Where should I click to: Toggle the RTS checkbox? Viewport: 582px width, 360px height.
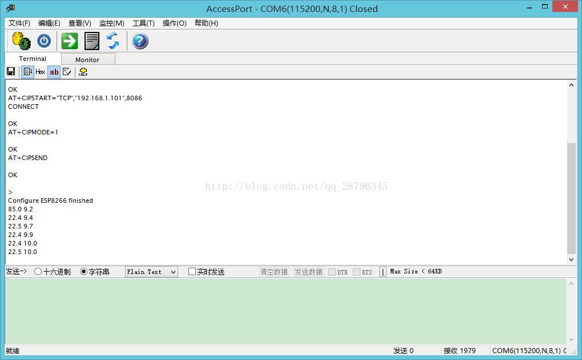pyautogui.click(x=357, y=272)
